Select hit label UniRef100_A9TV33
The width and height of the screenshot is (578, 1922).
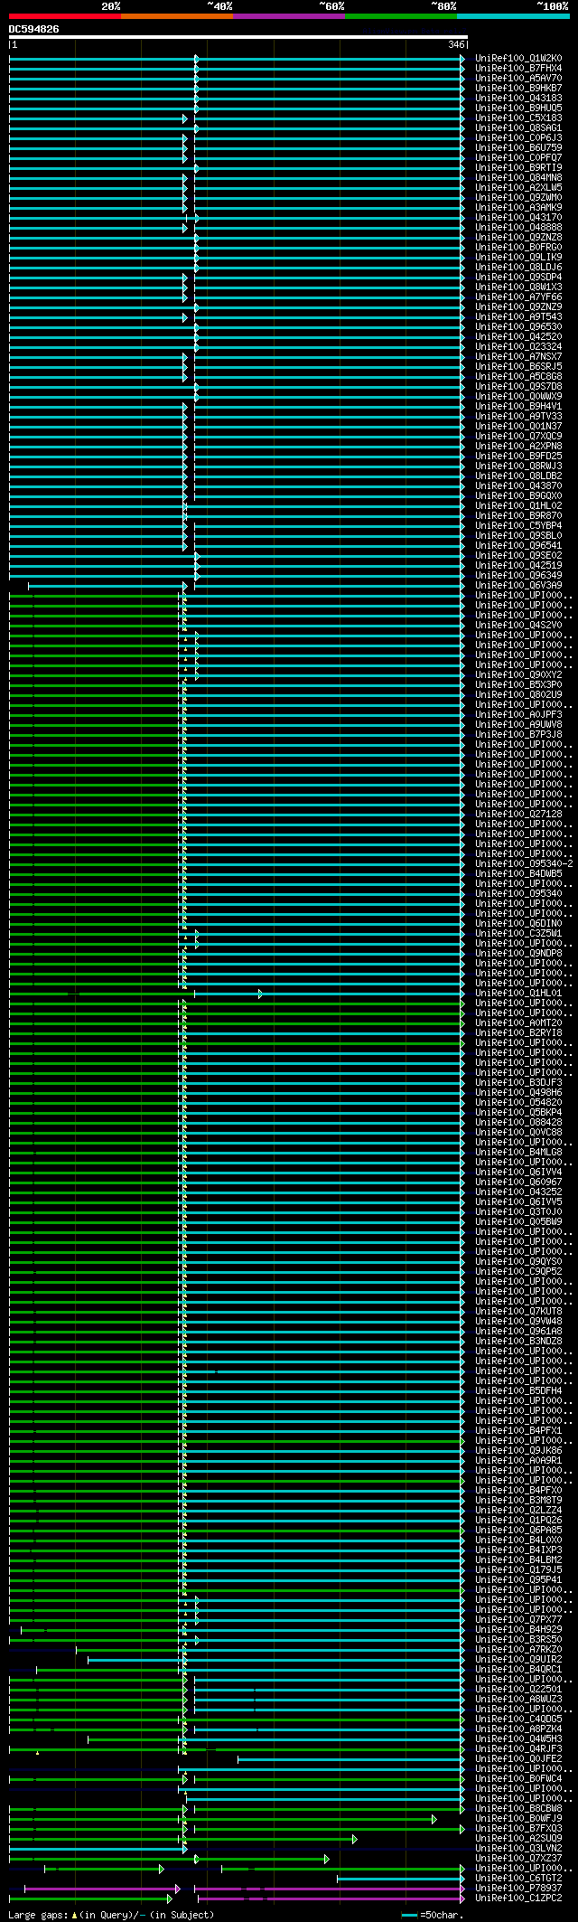tap(518, 416)
